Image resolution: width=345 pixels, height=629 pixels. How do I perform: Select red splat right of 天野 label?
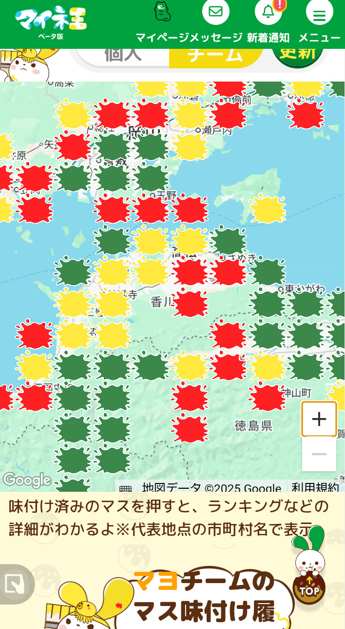[x=190, y=210]
